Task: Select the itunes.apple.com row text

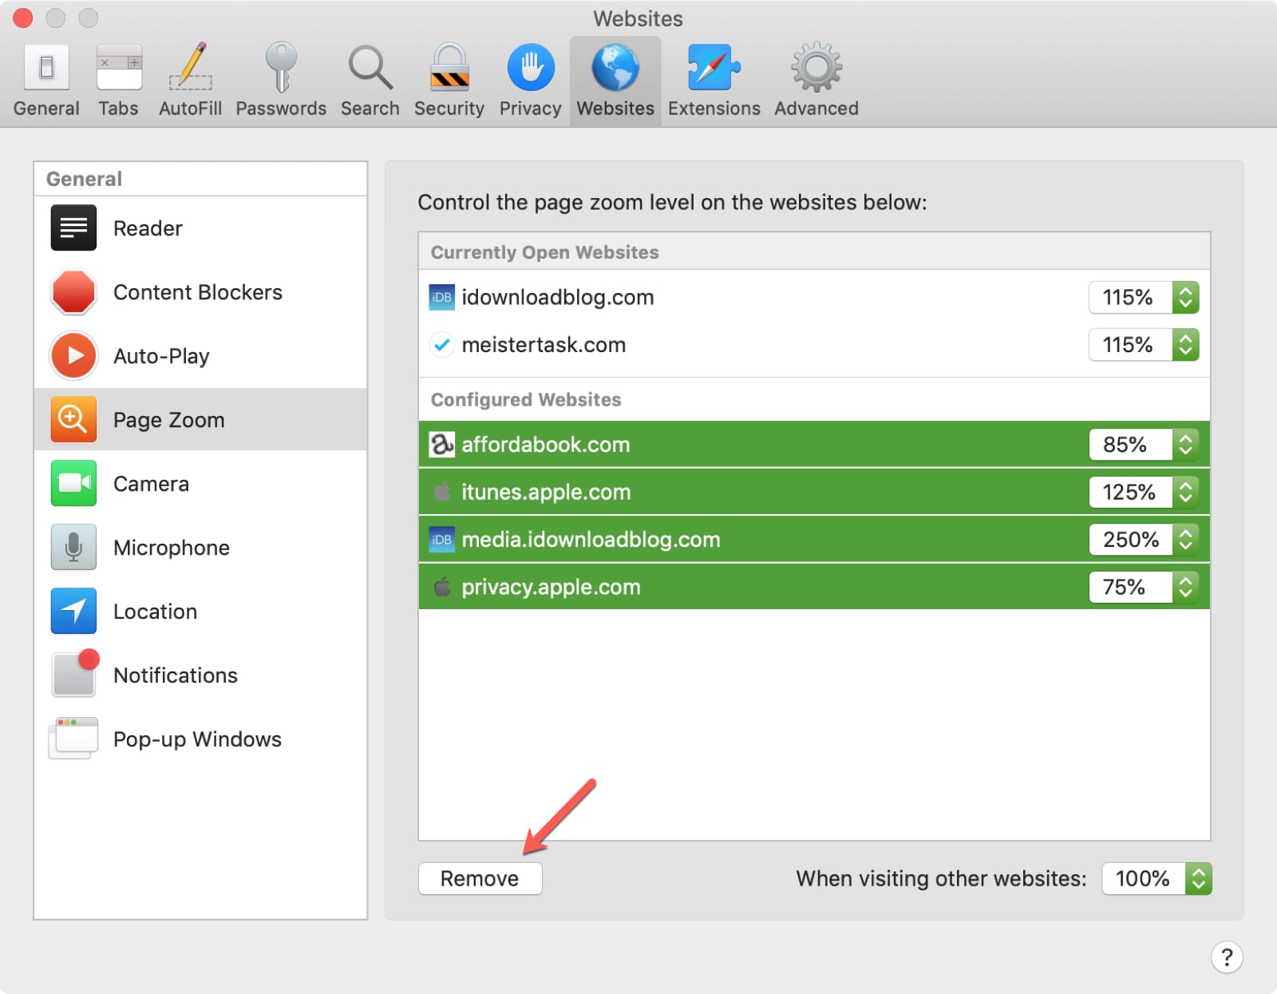Action: point(546,492)
